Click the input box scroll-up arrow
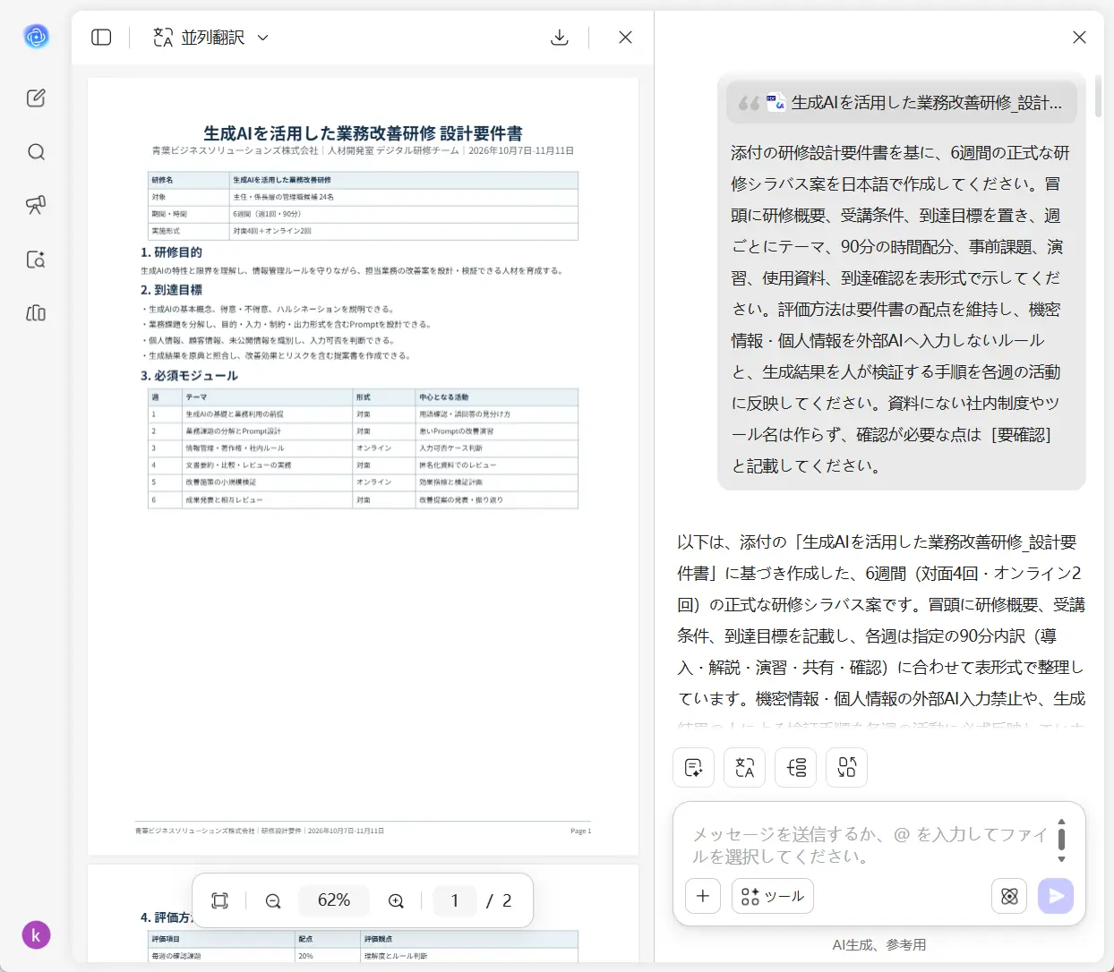This screenshot has height=972, width=1114. point(1061,821)
